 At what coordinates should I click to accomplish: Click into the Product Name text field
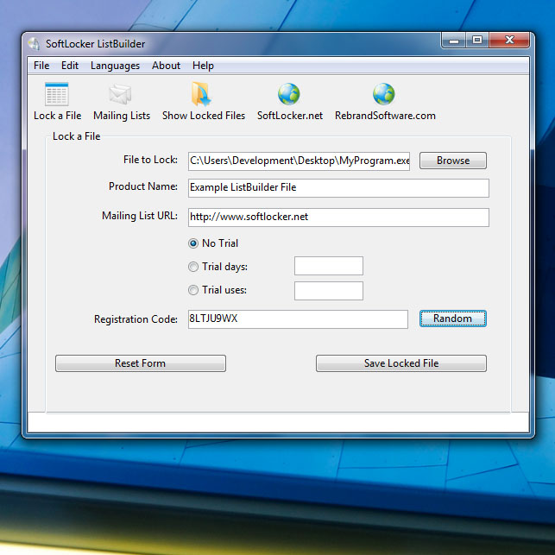pyautogui.click(x=337, y=188)
